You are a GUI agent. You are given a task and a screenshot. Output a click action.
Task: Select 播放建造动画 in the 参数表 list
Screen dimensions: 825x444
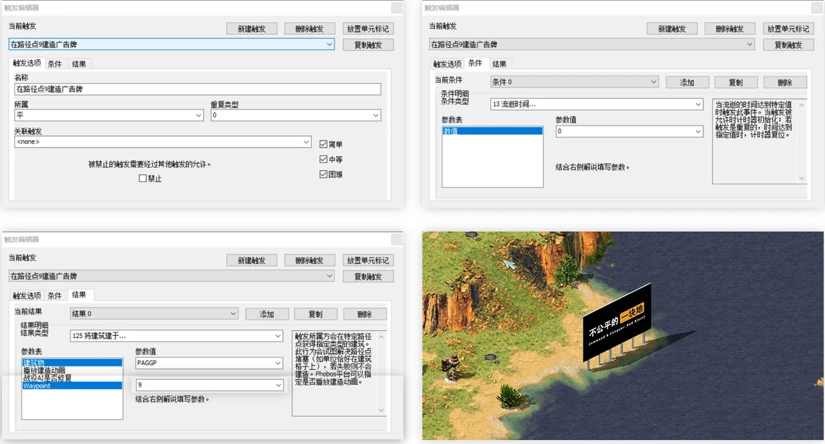(x=72, y=370)
